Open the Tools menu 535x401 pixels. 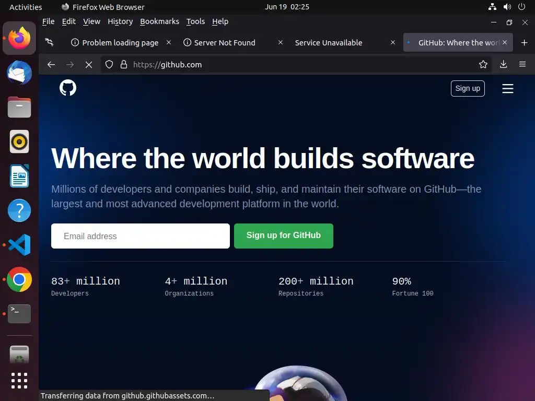point(195,21)
